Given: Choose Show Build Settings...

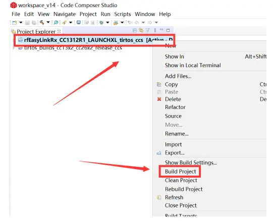Looking at the screenshot, I should [x=191, y=162].
